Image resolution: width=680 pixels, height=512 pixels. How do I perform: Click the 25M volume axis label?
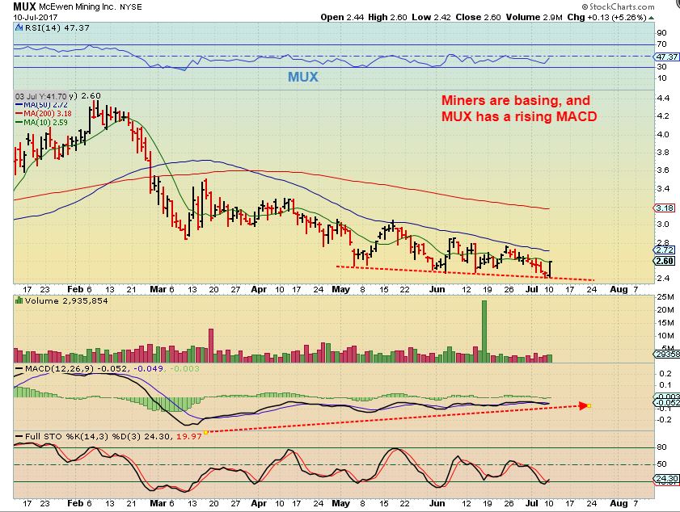[665, 296]
